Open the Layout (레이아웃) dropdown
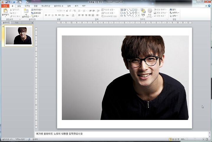212x142 pixels. point(37,10)
